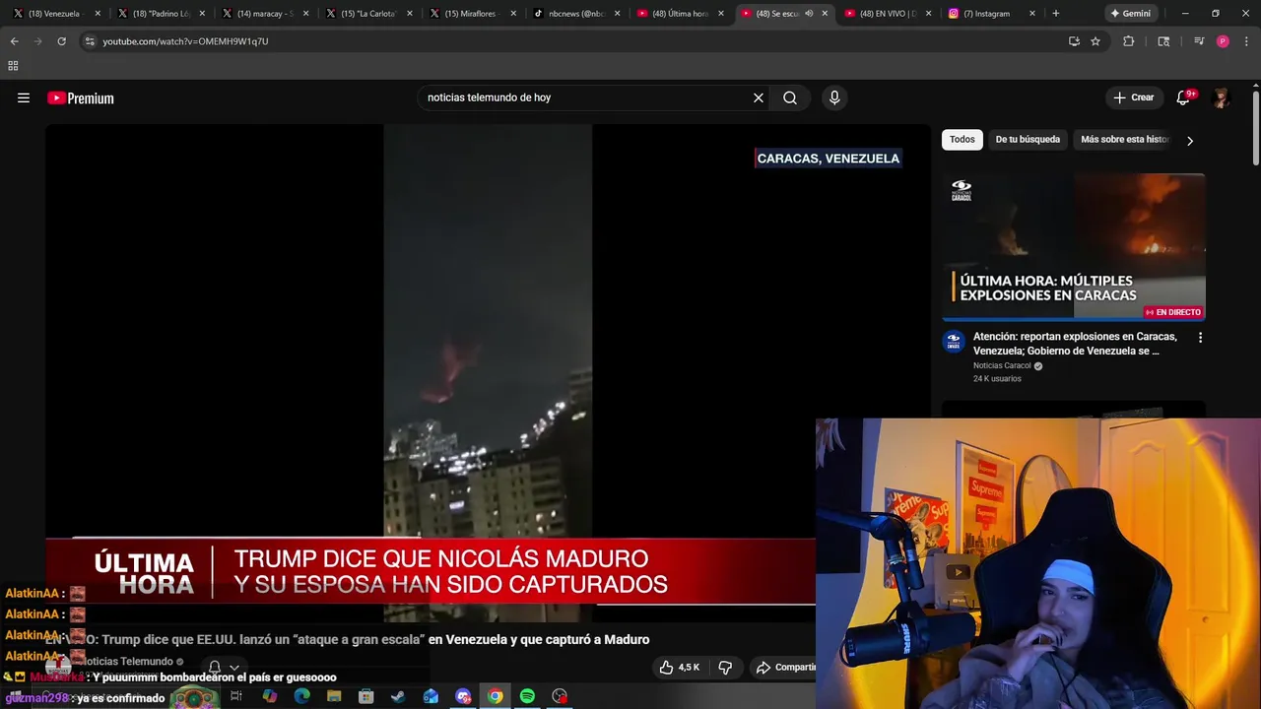This screenshot has width=1261, height=709.
Task: Switch to the EN VIVO YouTube tab
Action: [x=888, y=14]
